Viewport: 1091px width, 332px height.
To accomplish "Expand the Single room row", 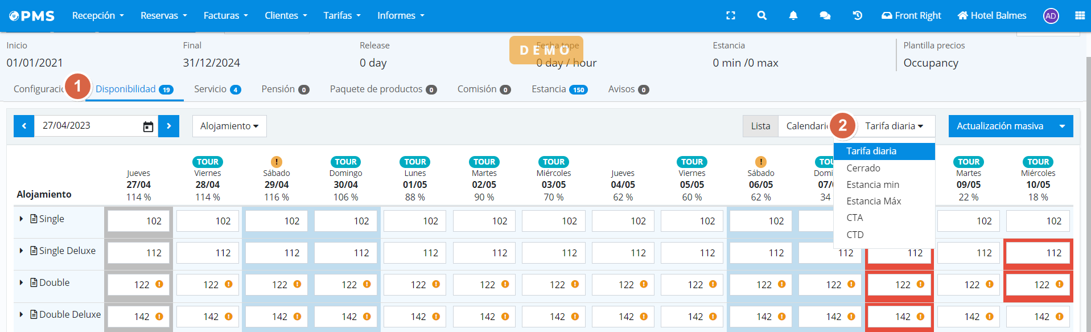I will tap(22, 219).
